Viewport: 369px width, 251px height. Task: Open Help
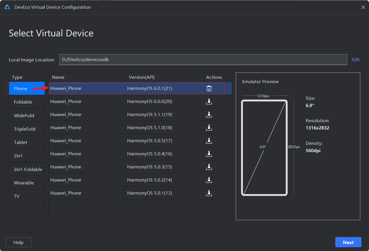pyautogui.click(x=18, y=242)
